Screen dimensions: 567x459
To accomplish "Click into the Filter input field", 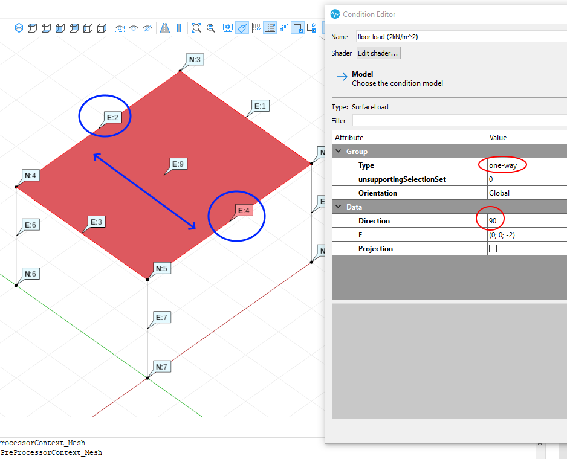I will coord(459,120).
